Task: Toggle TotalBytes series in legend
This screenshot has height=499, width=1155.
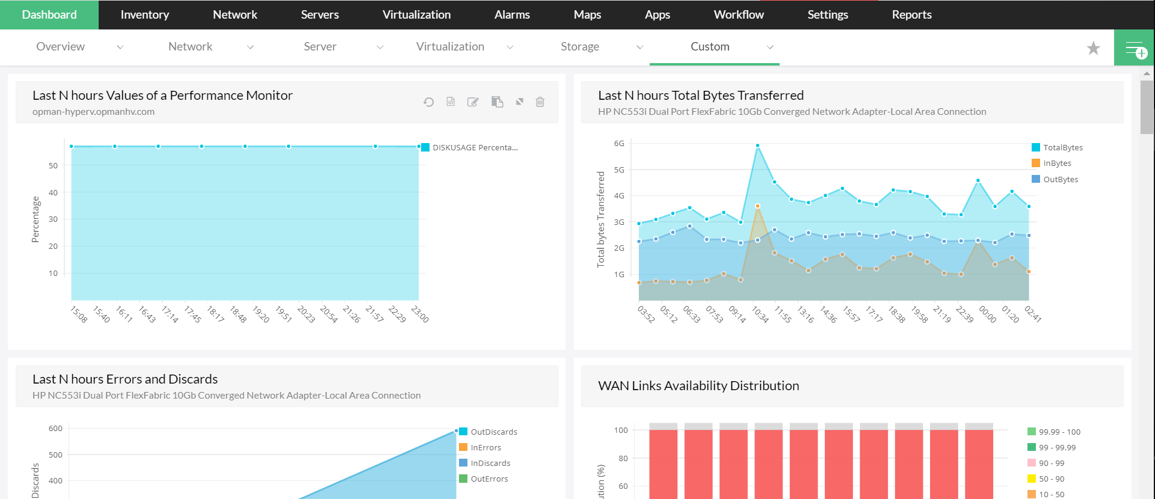Action: (1062, 148)
